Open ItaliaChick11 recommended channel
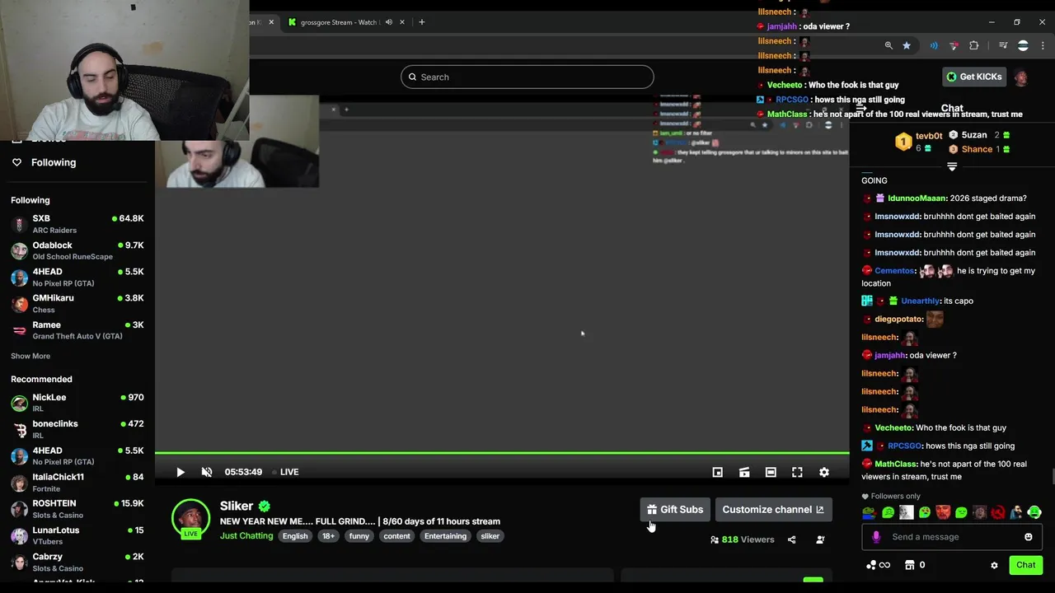 click(x=77, y=482)
